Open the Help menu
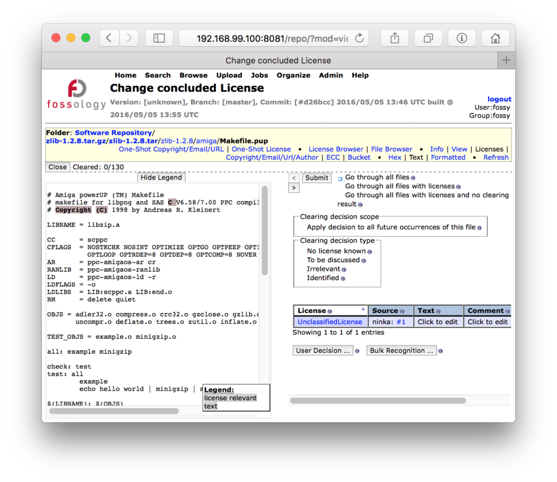Screen dimensions: 557x482 tap(360, 75)
